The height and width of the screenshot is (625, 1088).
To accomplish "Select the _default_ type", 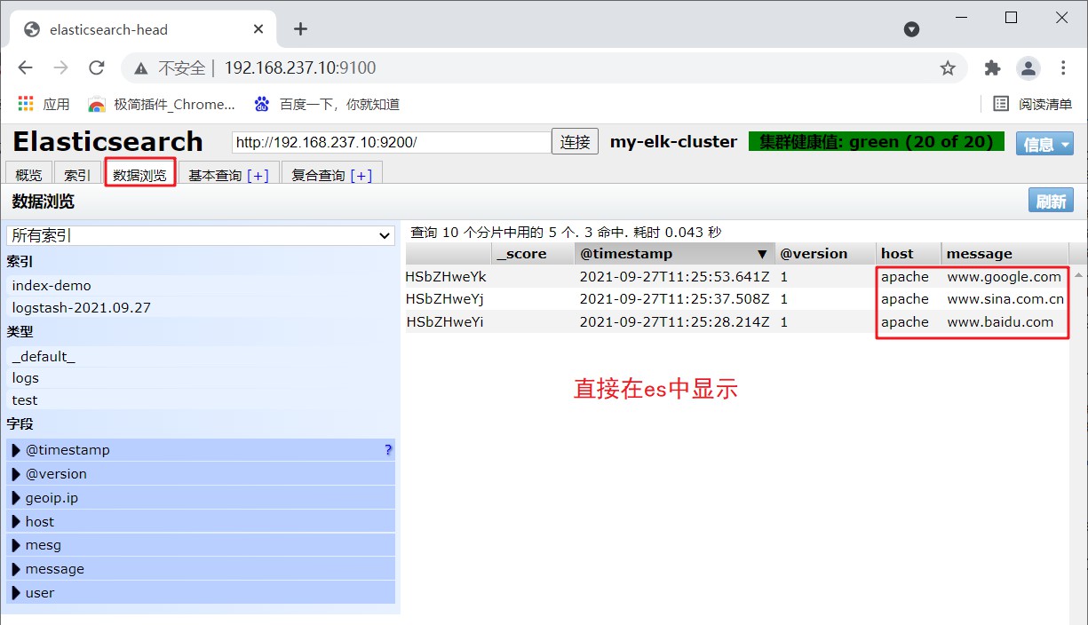I will [x=201, y=356].
